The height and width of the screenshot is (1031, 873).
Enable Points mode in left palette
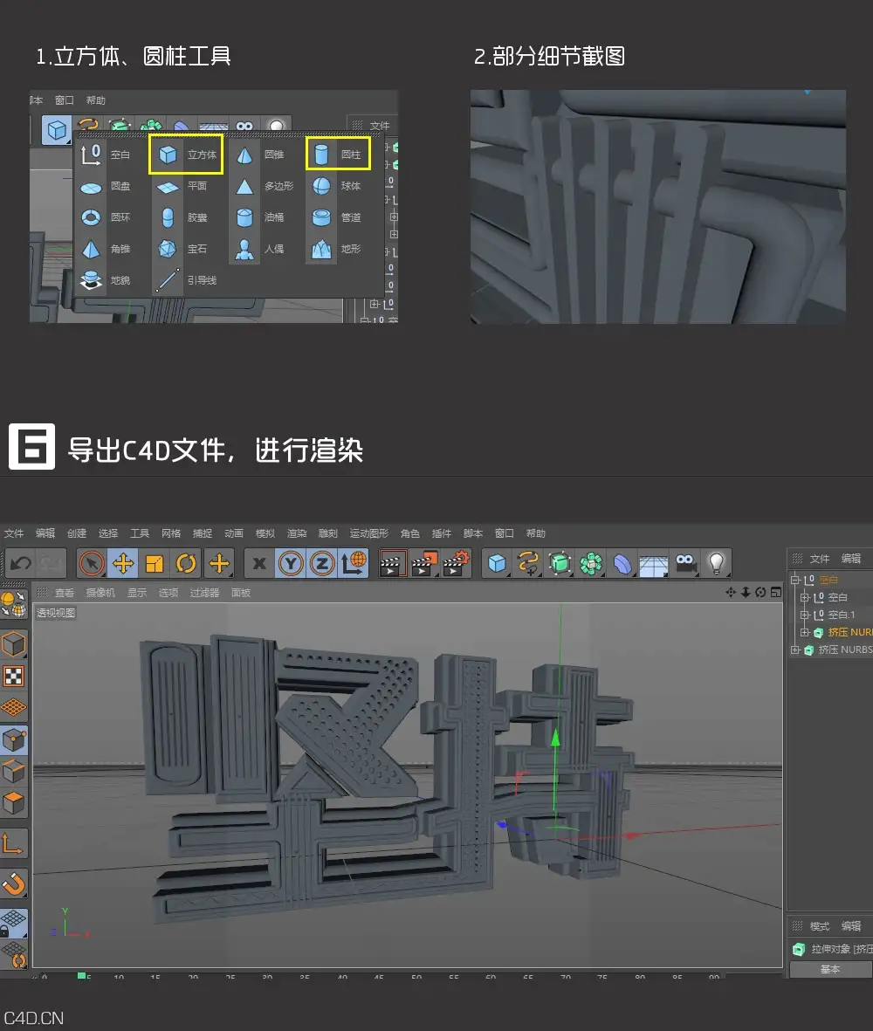[14, 739]
